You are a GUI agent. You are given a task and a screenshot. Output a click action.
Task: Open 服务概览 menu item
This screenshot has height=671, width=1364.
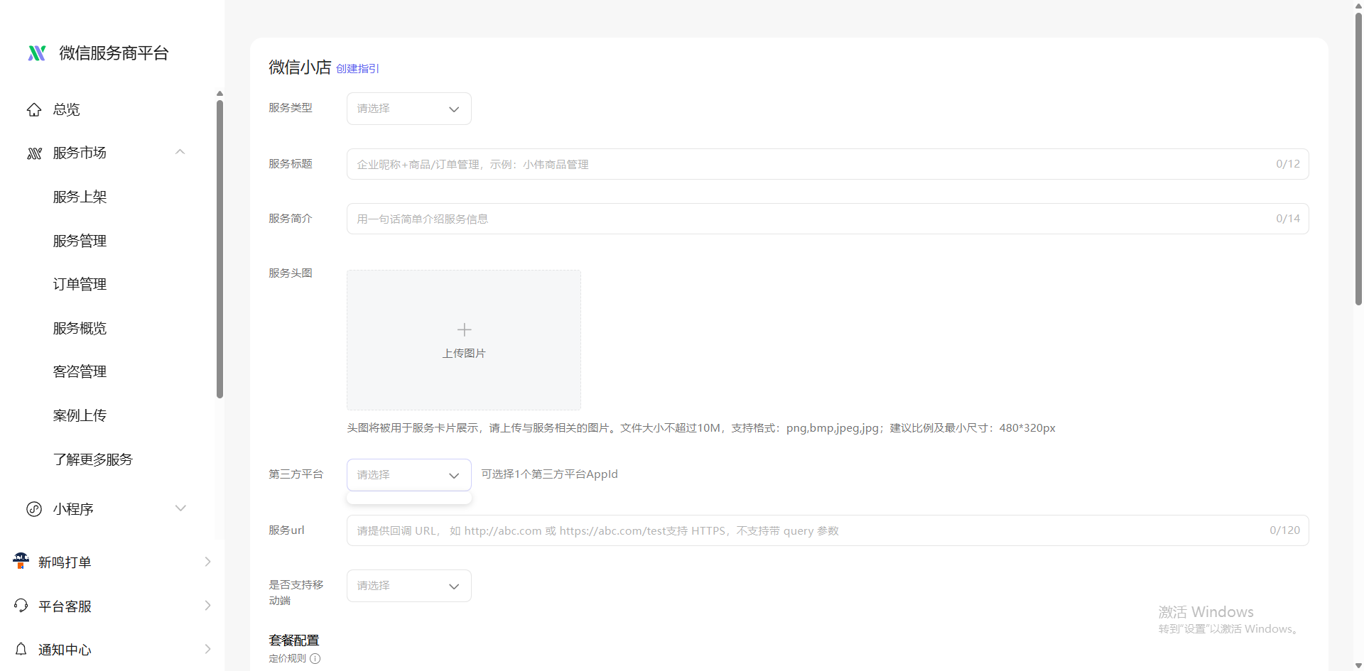(80, 328)
